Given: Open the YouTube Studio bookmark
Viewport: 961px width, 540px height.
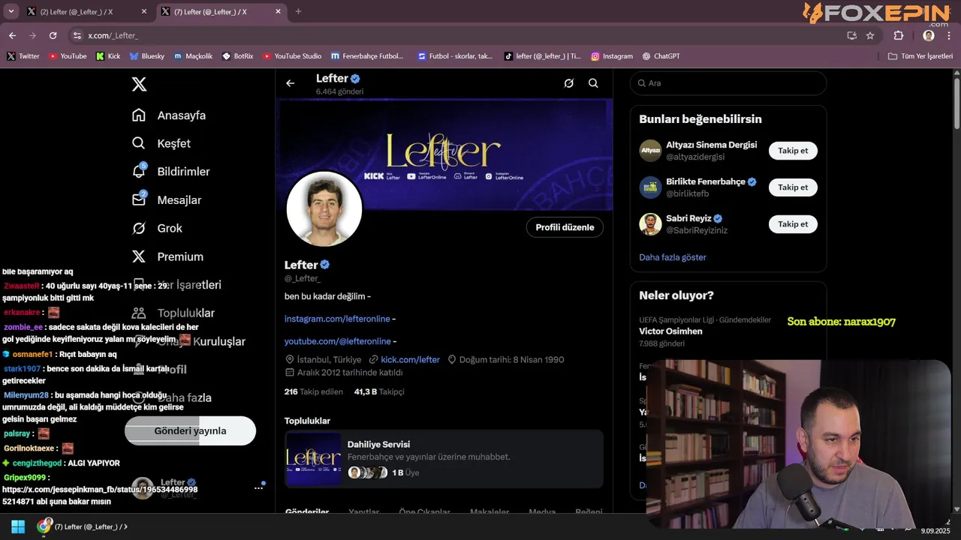Looking at the screenshot, I should click(292, 56).
